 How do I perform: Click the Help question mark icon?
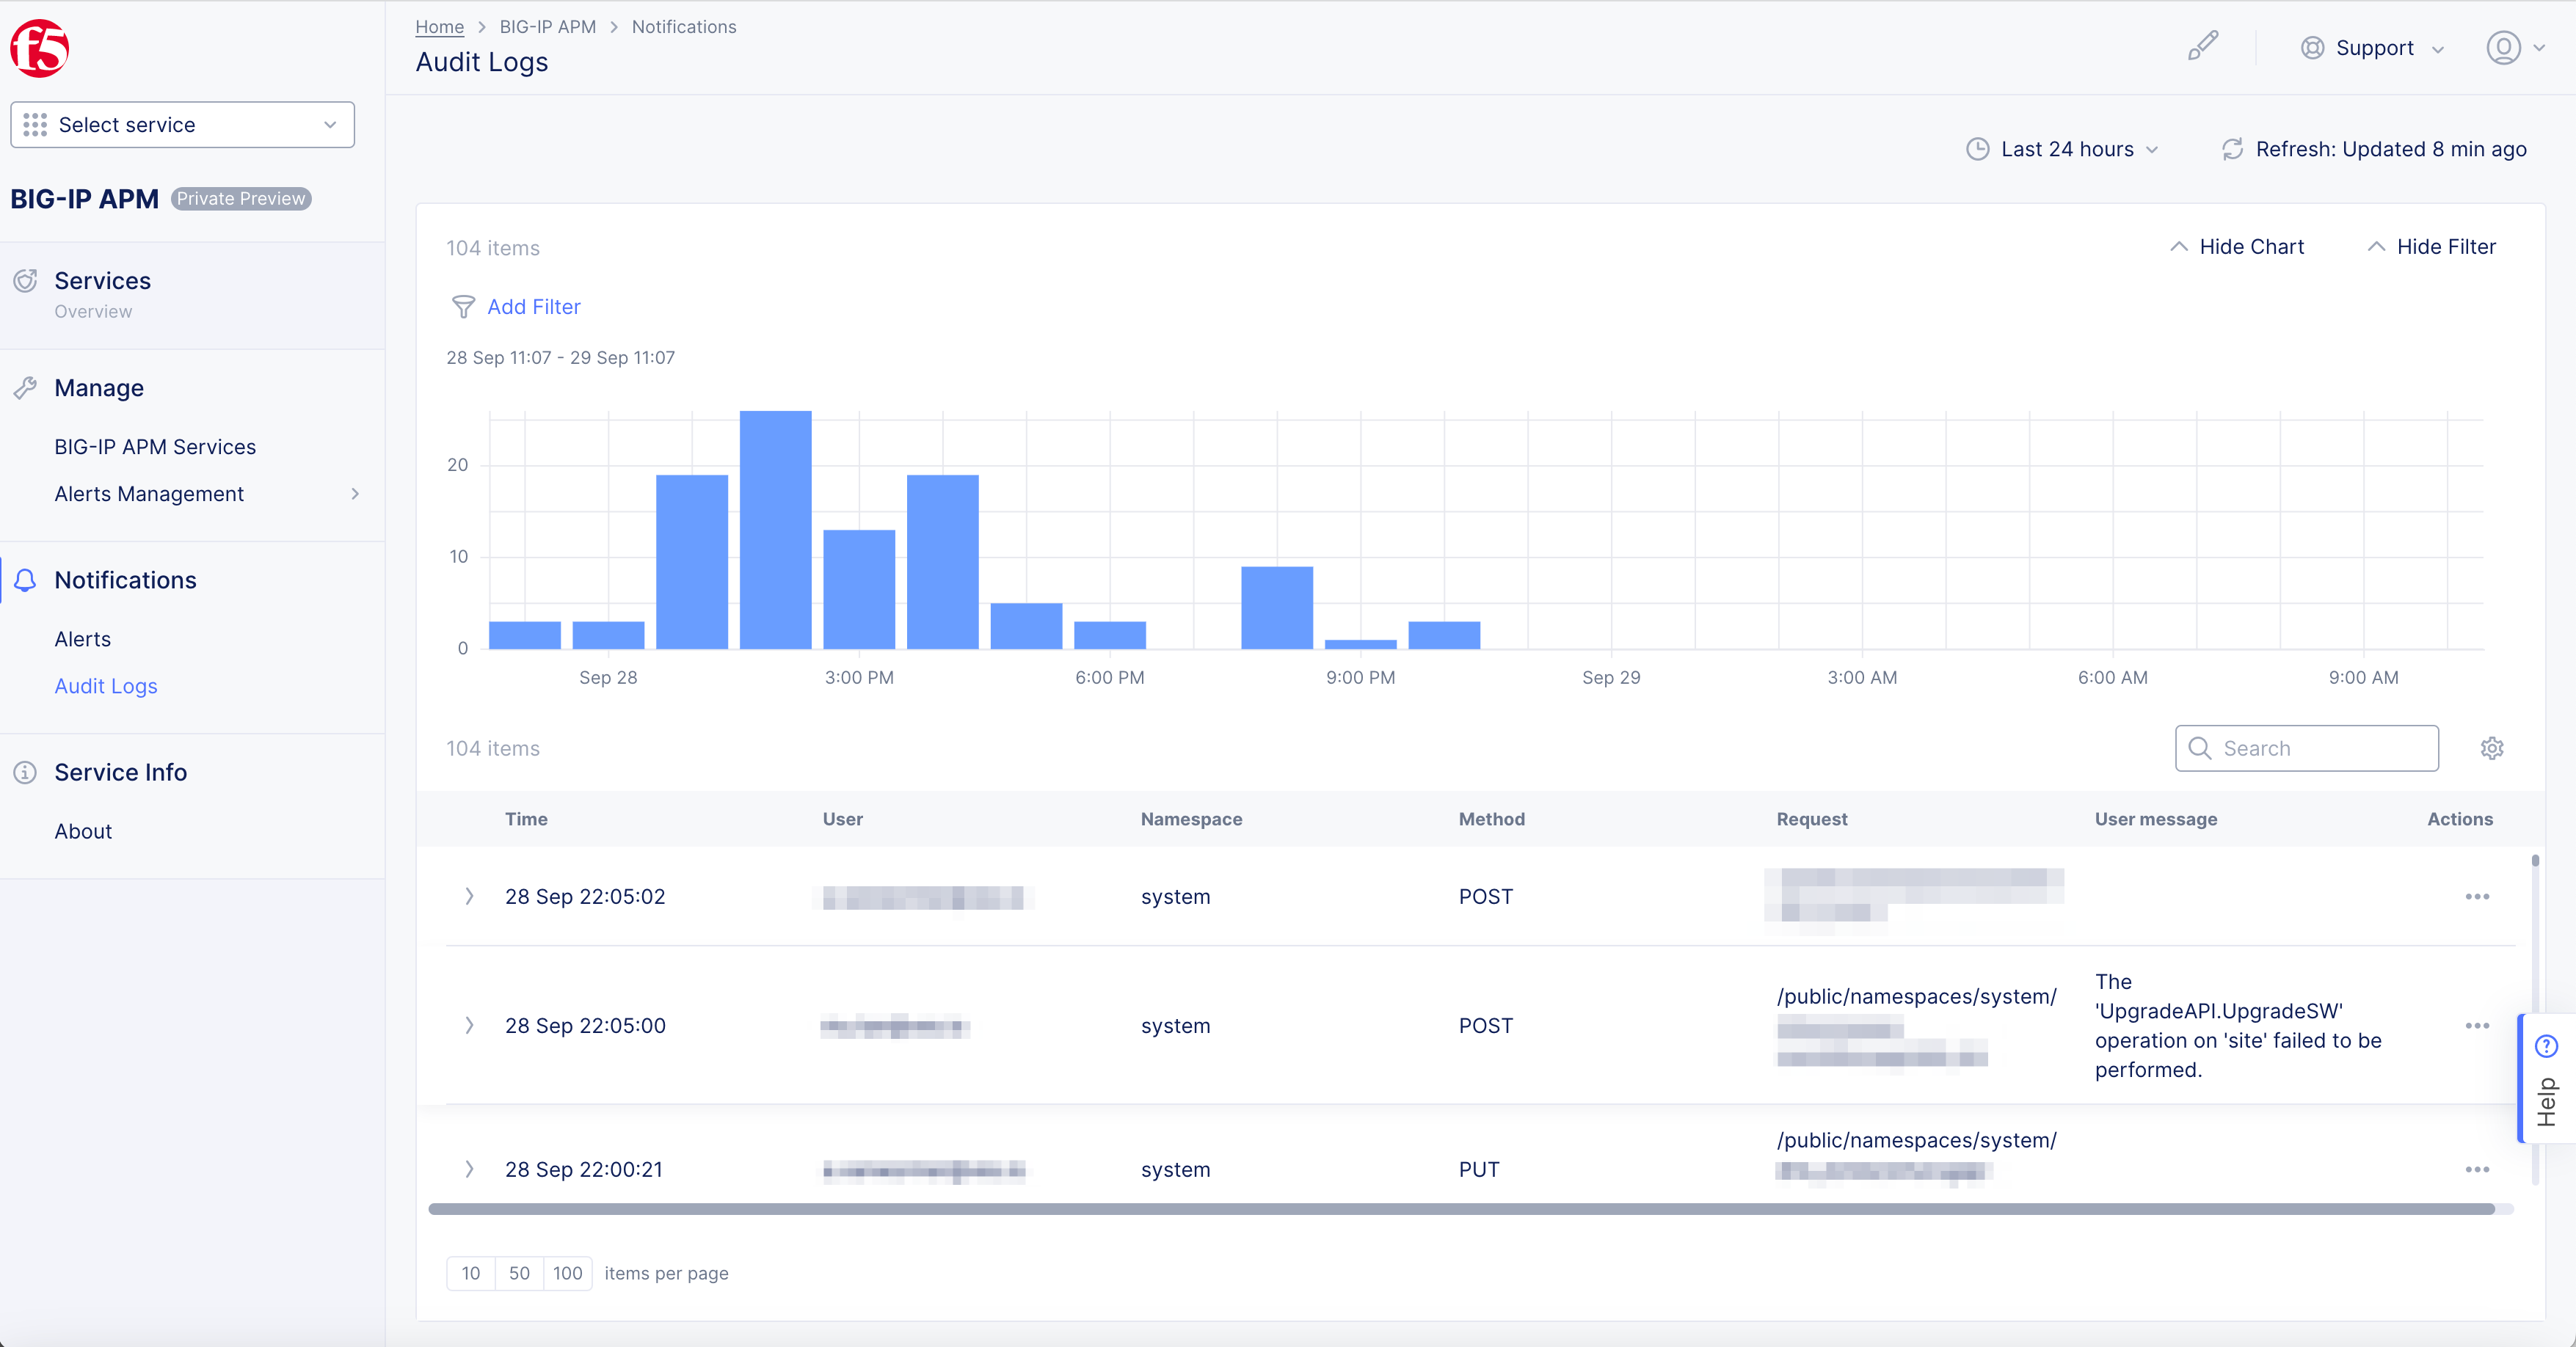pos(2546,1046)
